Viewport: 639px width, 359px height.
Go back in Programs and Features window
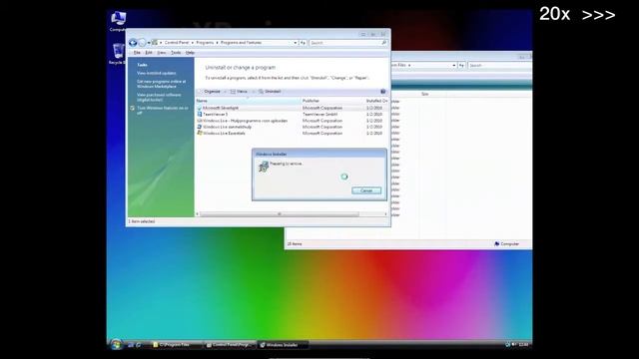coord(133,42)
